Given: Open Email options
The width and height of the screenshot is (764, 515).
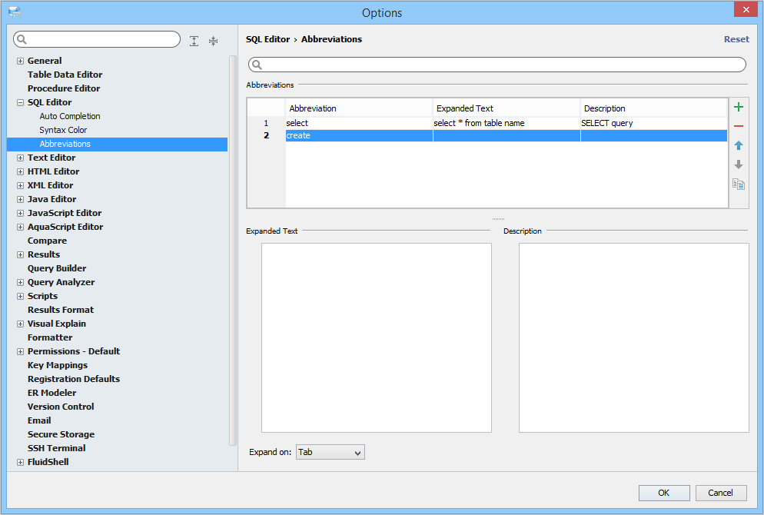Looking at the screenshot, I should pyautogui.click(x=39, y=420).
